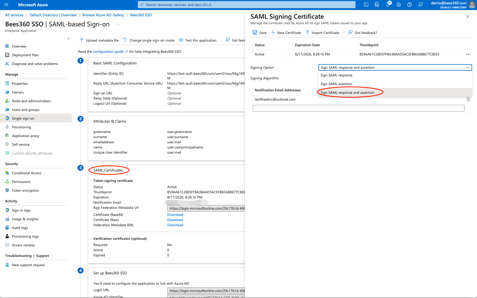Click the demo@bees360.com account avatar
Screen dimensions: 477x298
point(472,5)
